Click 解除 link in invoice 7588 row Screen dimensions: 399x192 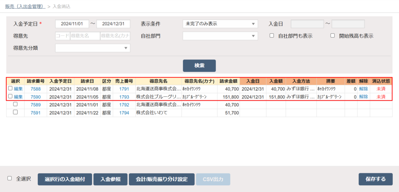point(364,89)
